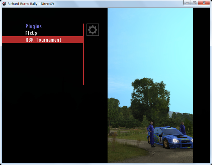This screenshot has height=165, width=212.
Task: Minimize the Richard Burns Rally window
Action: [x=187, y=3]
